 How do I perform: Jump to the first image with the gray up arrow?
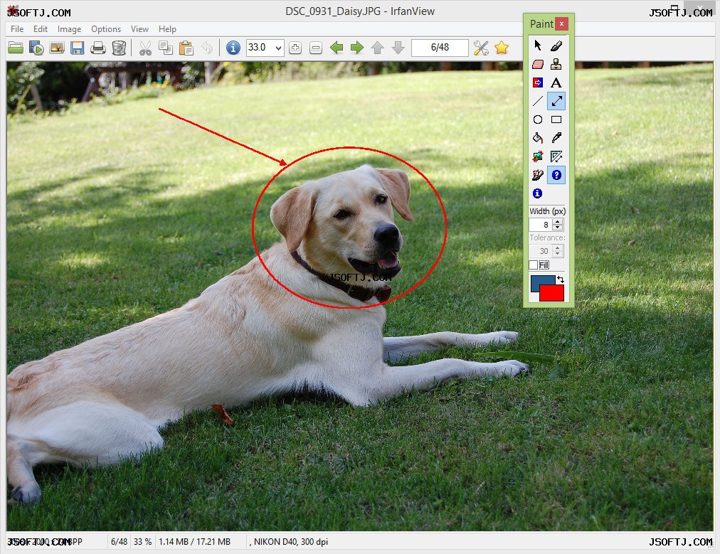[378, 48]
